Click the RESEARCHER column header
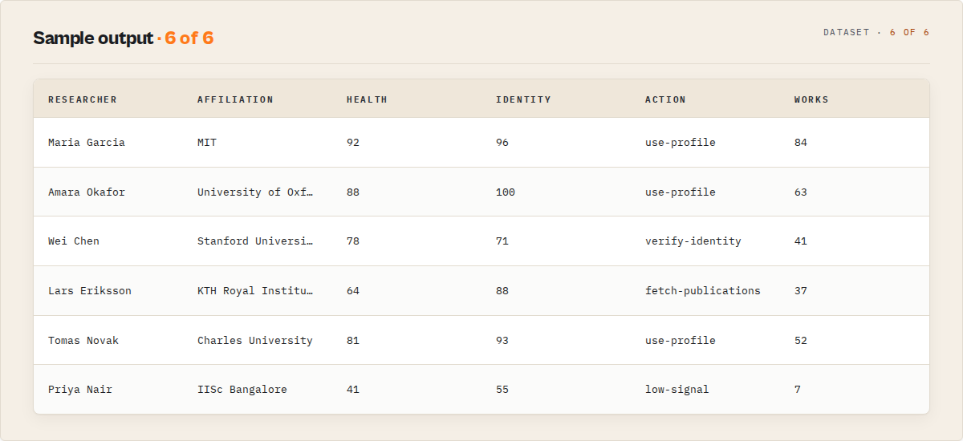The width and height of the screenshot is (963, 441). click(83, 99)
